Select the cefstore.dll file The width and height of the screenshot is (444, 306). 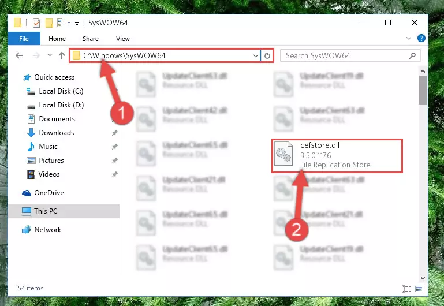(x=337, y=155)
